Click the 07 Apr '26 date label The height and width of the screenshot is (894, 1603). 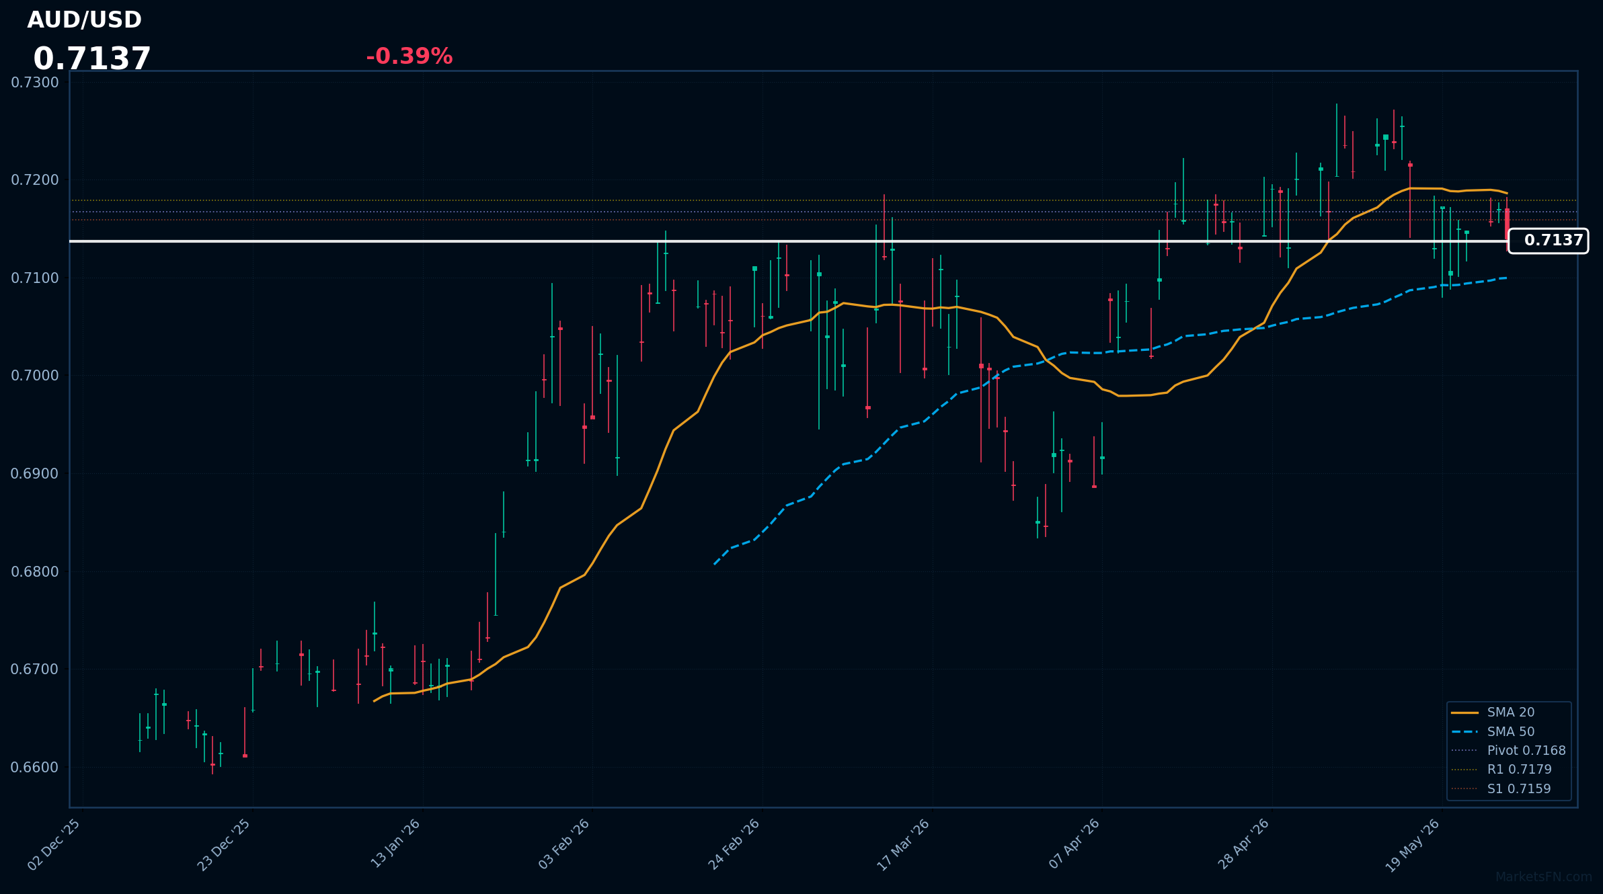1074,844
